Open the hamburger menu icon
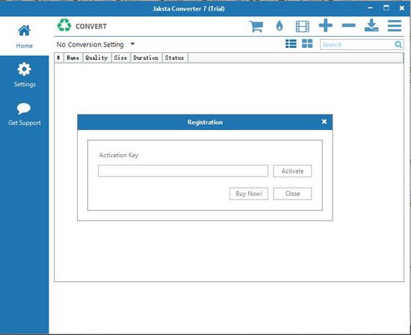Screen dimensions: 411x335 pos(395,25)
